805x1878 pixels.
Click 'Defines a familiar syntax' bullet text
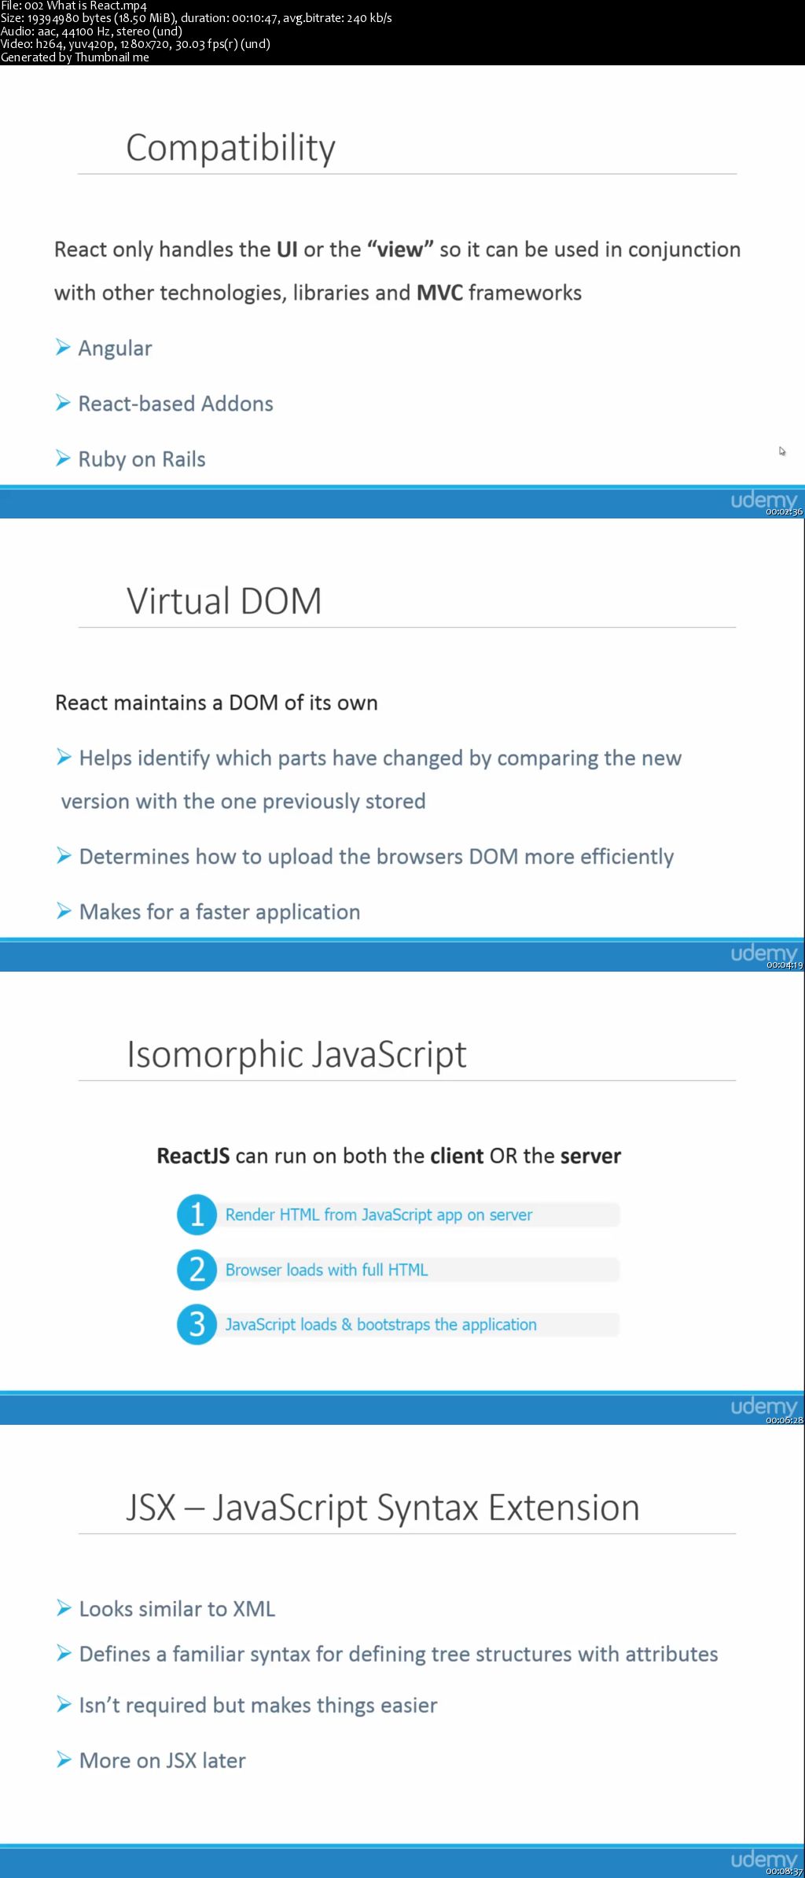pyautogui.click(x=399, y=1655)
